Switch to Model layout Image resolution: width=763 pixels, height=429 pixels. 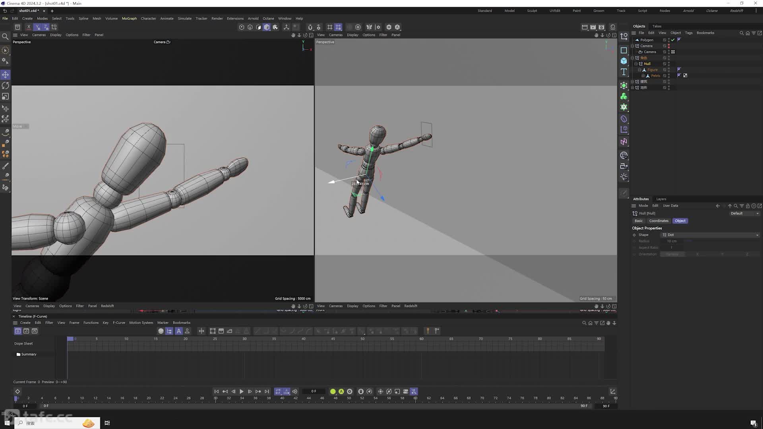tap(509, 11)
